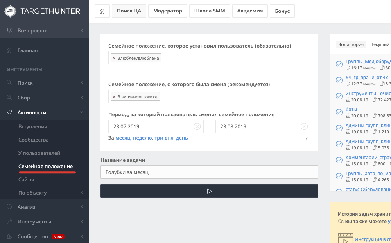Open the previous marital status selector

click(209, 96)
